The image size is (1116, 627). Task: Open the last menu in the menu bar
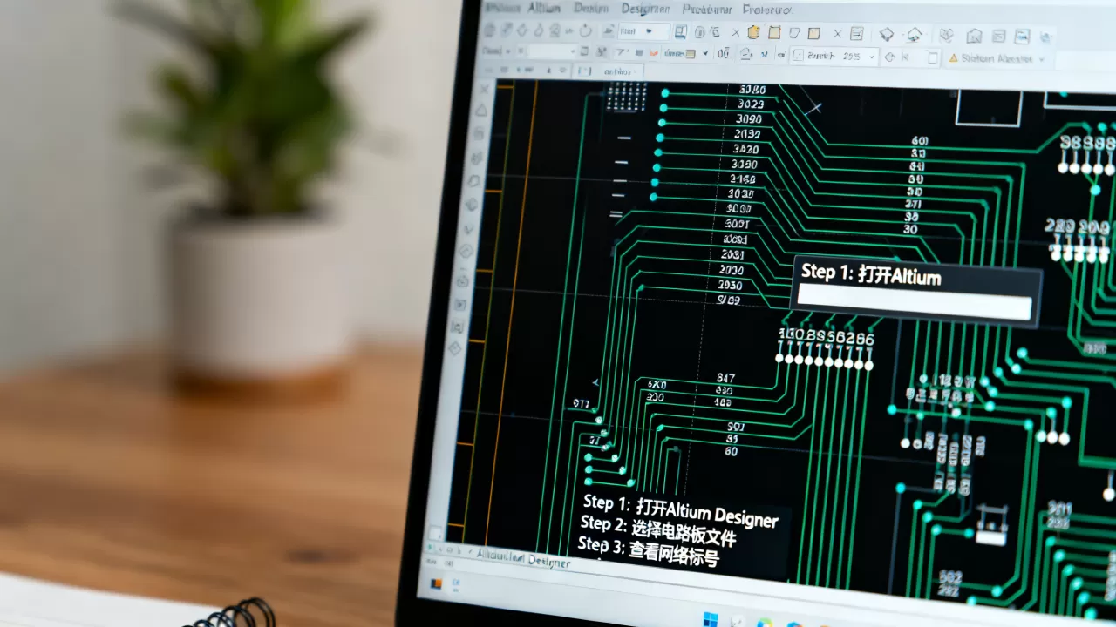coord(767,10)
